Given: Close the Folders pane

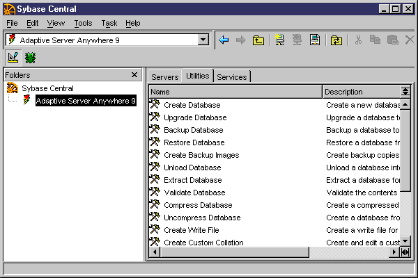Looking at the screenshot, I should 134,75.
